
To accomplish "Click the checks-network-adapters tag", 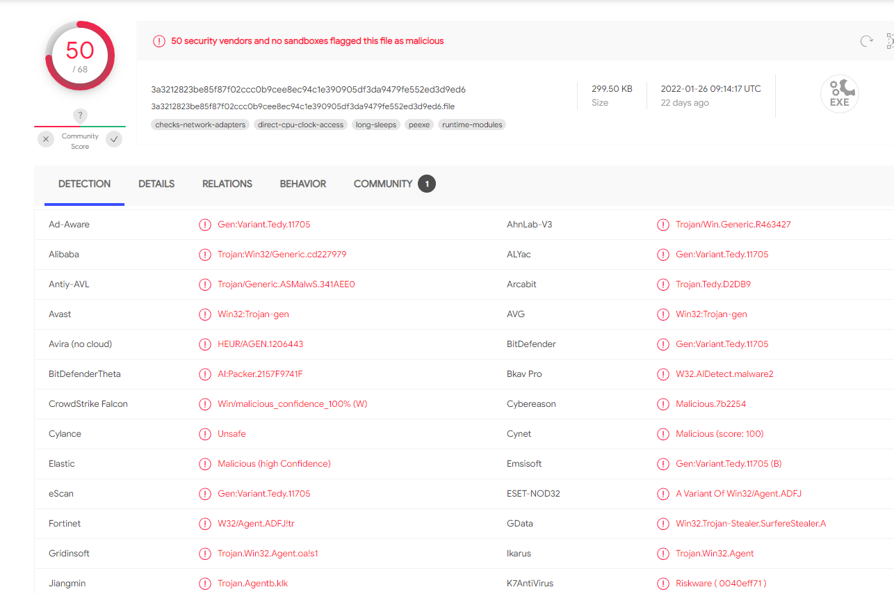I will (200, 125).
